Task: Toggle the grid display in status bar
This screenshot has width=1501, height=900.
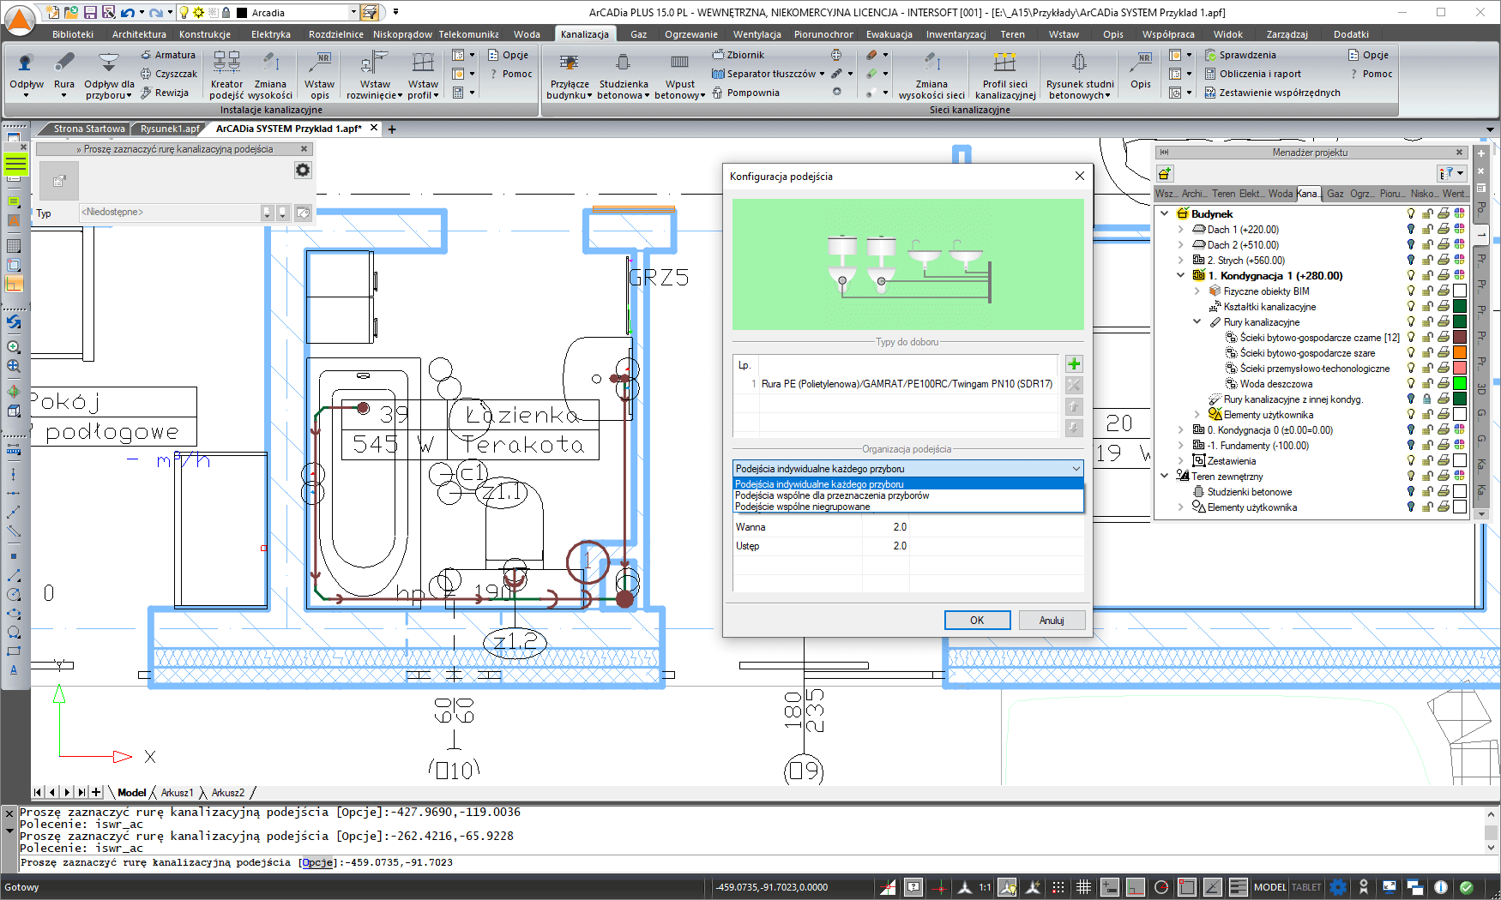Action: coord(1083,887)
